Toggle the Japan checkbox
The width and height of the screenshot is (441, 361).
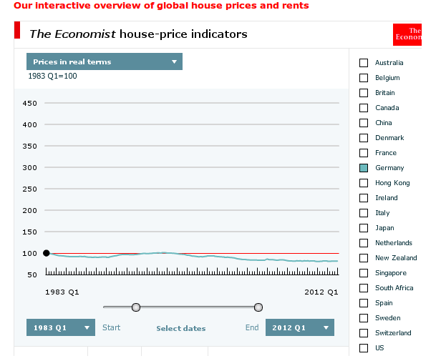pos(364,228)
